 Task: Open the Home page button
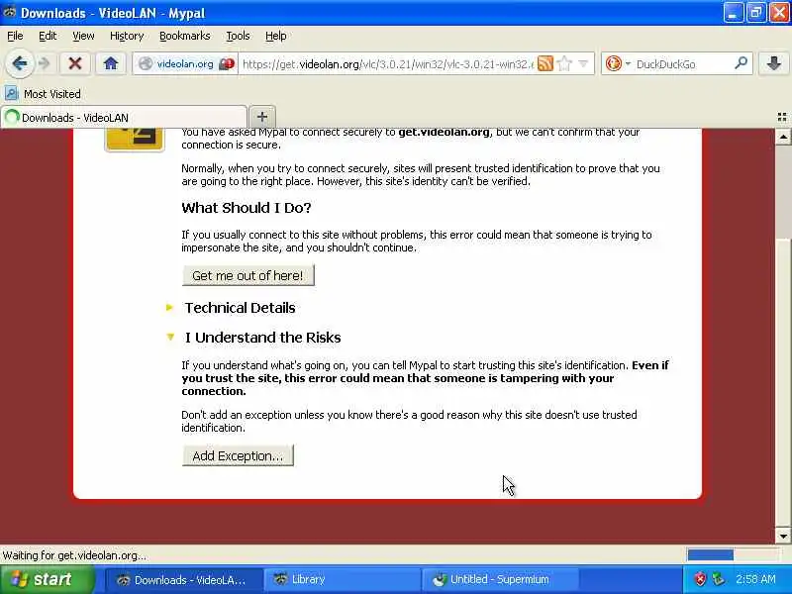[111, 63]
